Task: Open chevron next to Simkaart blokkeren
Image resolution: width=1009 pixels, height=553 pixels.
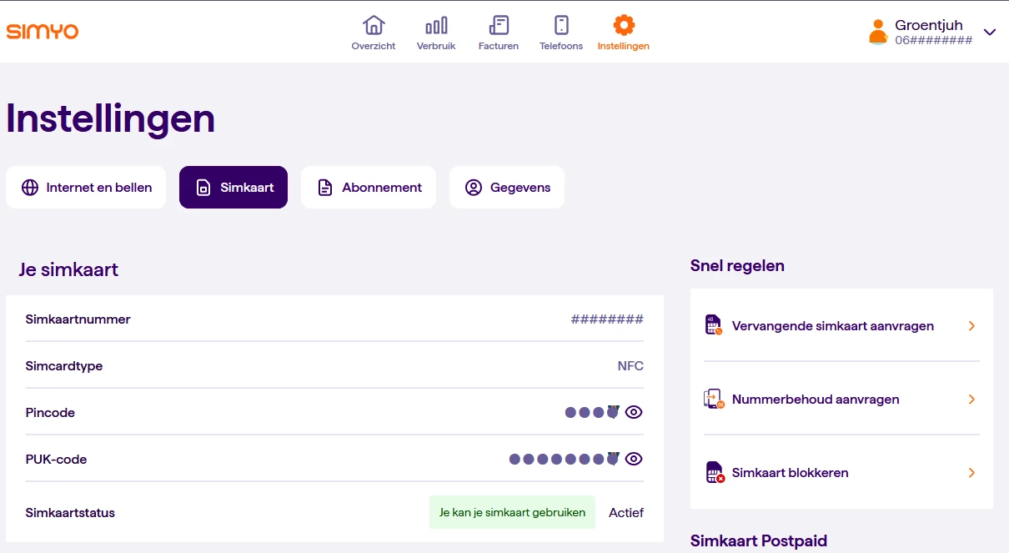Action: (971, 473)
